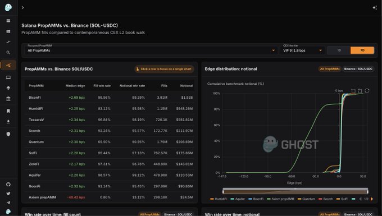Open the bookmark icon in the sidebar

tap(8, 111)
